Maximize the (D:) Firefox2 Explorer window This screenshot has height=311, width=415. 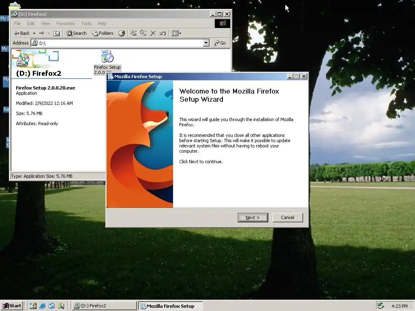220,14
